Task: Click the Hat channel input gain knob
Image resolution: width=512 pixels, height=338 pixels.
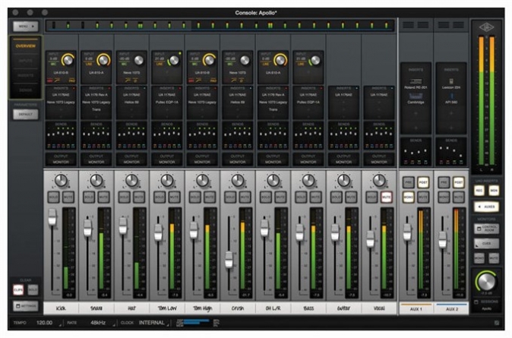Action: [x=139, y=60]
